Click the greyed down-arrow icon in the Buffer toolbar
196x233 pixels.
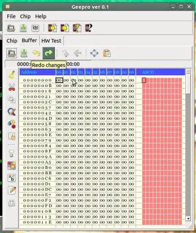click(66, 53)
